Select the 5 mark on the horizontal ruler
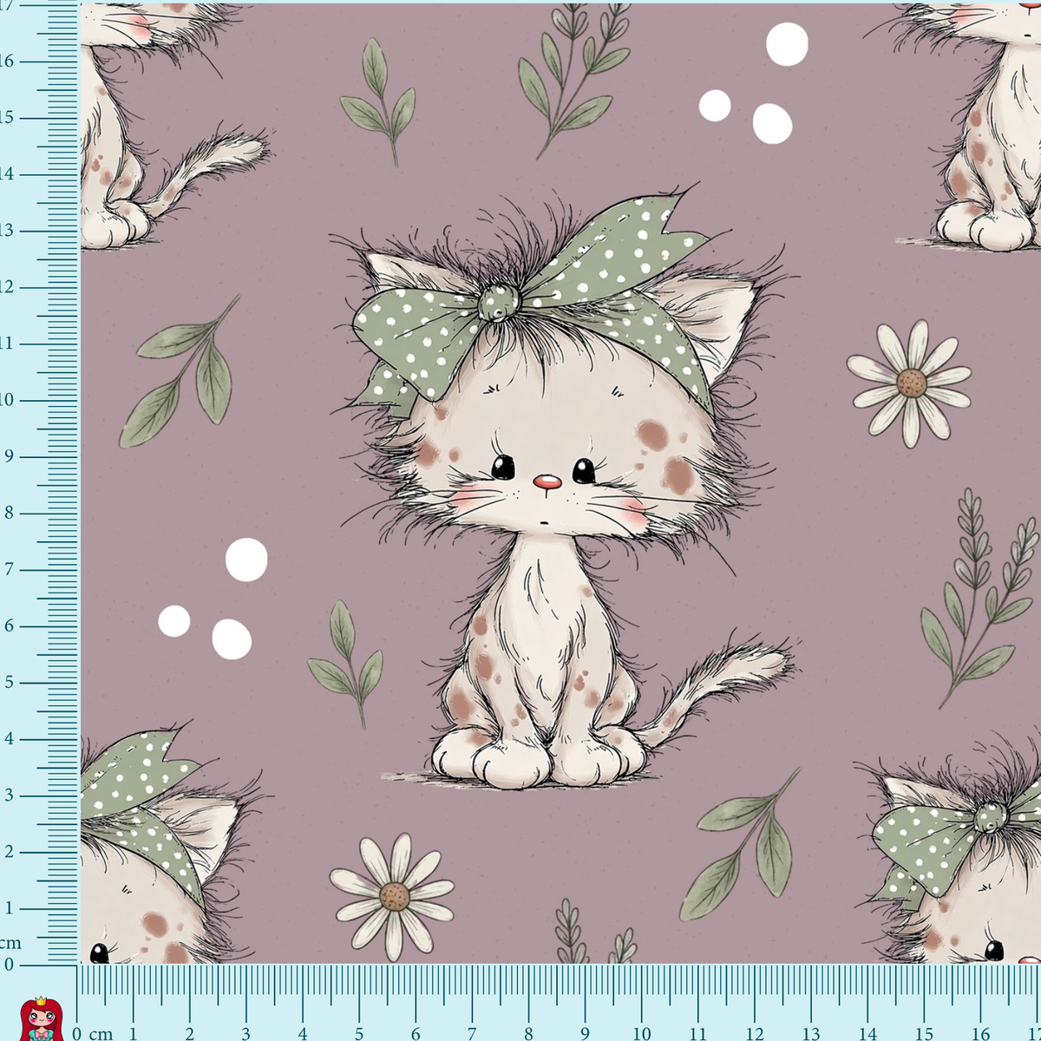 [358, 1033]
